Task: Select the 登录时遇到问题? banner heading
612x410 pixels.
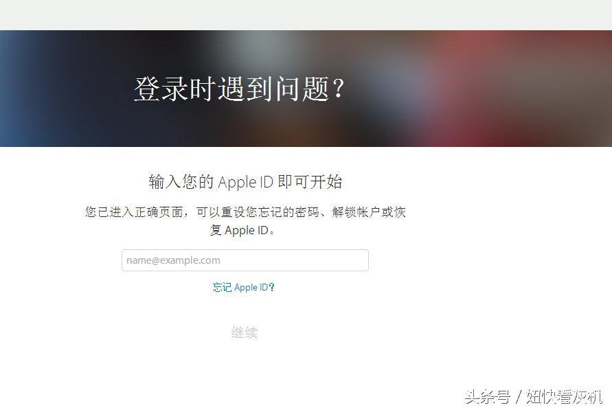Action: pos(239,89)
